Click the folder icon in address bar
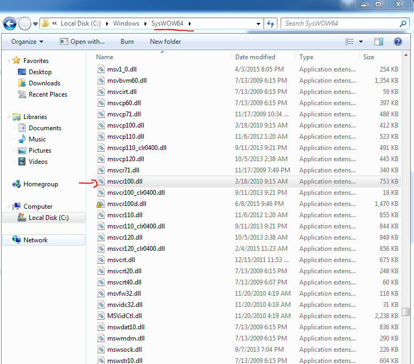The width and height of the screenshot is (414, 364). pos(45,23)
